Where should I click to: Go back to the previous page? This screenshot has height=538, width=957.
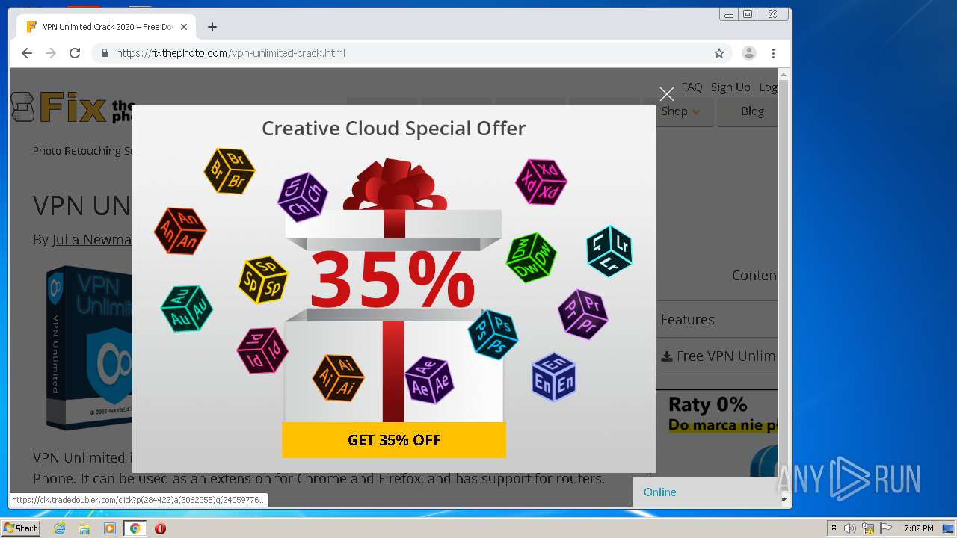pos(27,53)
